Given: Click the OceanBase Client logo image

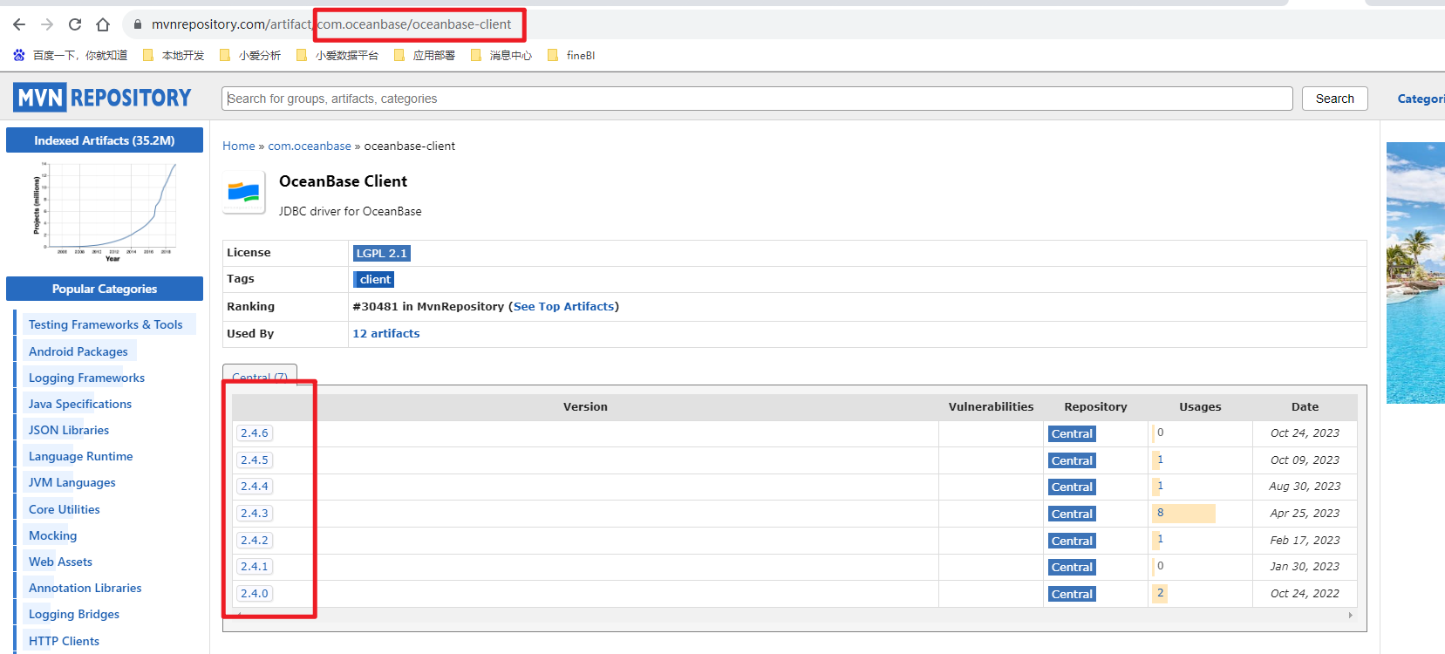Looking at the screenshot, I should point(244,193).
